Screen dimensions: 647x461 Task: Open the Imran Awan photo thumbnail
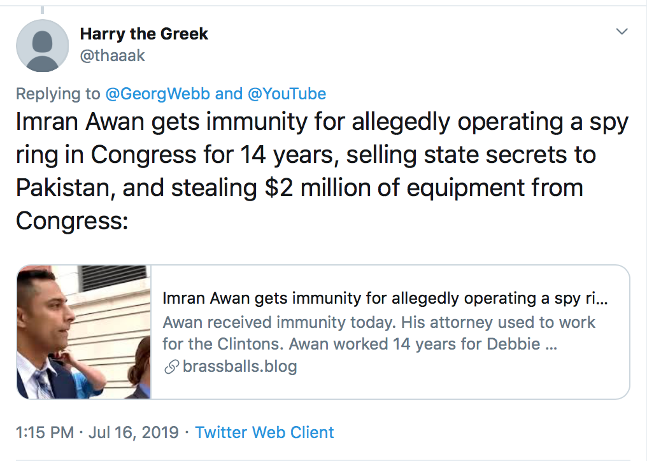(83, 332)
